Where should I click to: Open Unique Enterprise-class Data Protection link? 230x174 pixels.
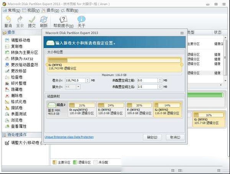[69, 137]
